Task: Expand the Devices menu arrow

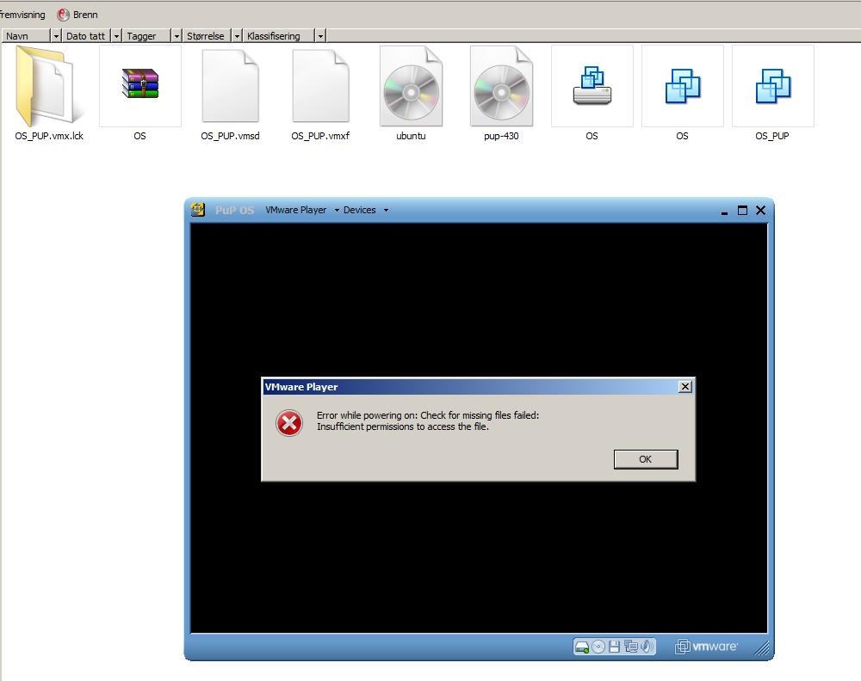Action: click(x=386, y=210)
